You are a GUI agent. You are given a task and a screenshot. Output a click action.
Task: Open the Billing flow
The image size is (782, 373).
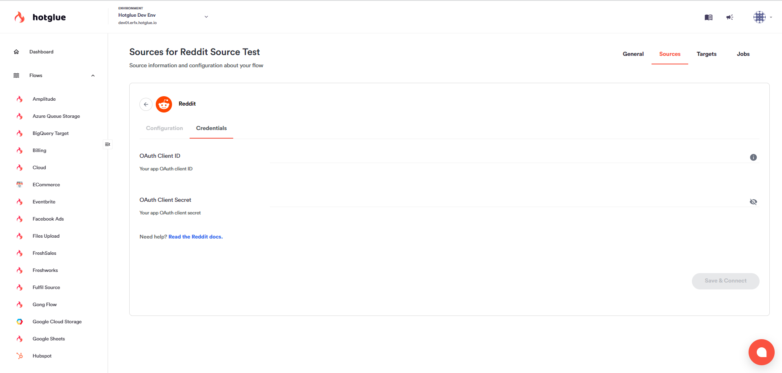point(40,150)
